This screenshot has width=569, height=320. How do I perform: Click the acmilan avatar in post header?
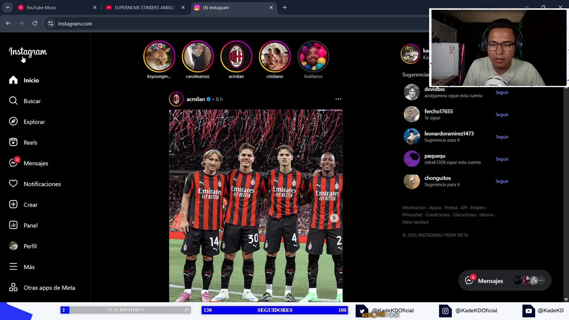(176, 99)
